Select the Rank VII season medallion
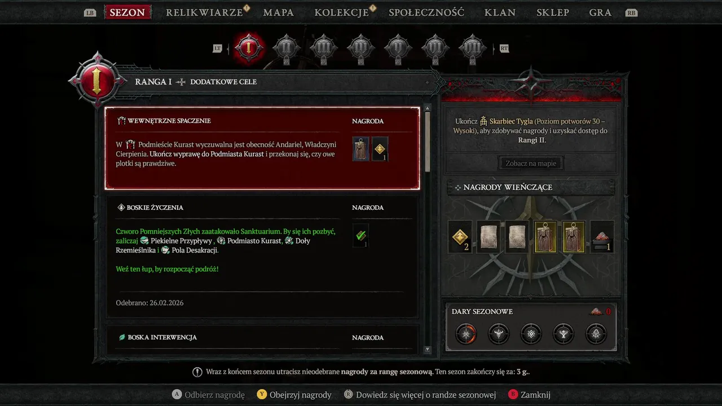This screenshot has height=406, width=722. [x=472, y=48]
